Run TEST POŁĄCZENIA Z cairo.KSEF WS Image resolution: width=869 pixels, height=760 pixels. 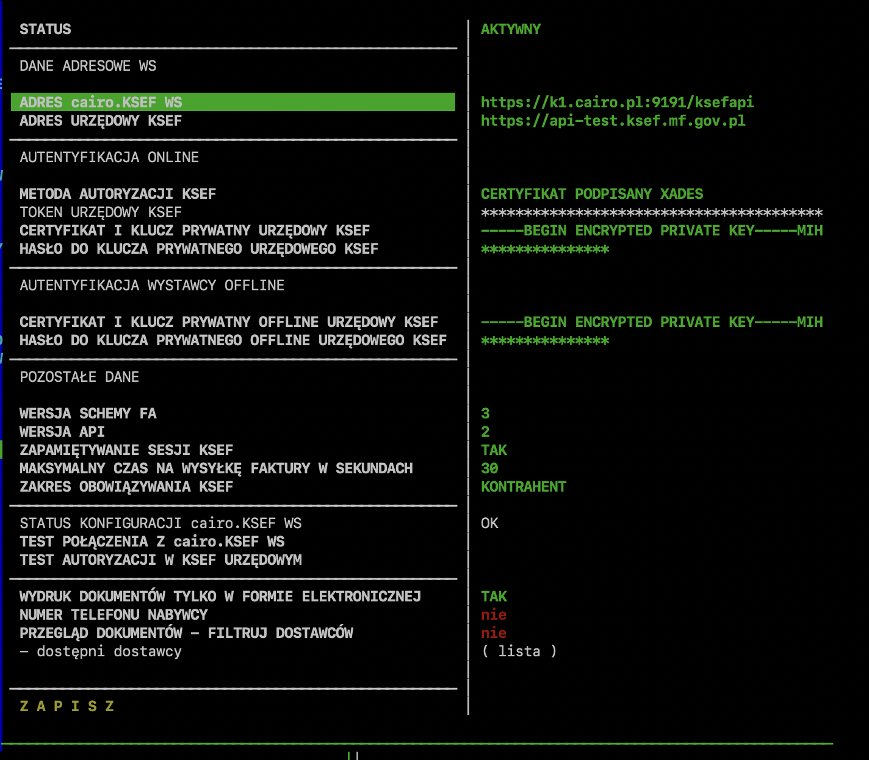click(152, 542)
